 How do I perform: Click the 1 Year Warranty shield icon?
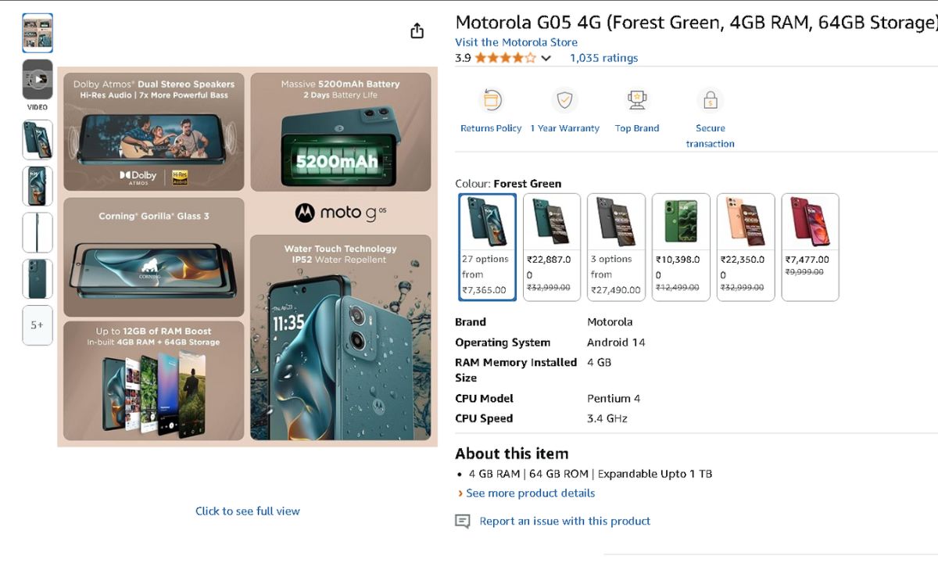[564, 101]
